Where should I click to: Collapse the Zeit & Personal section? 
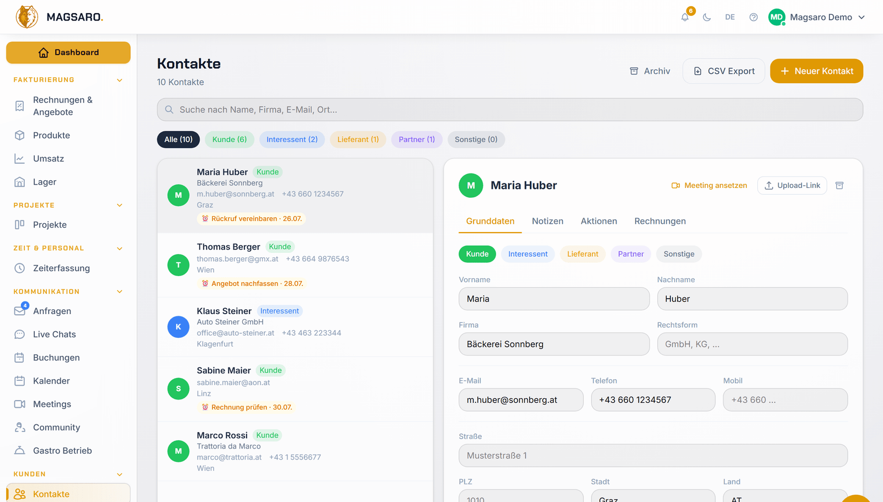120,249
